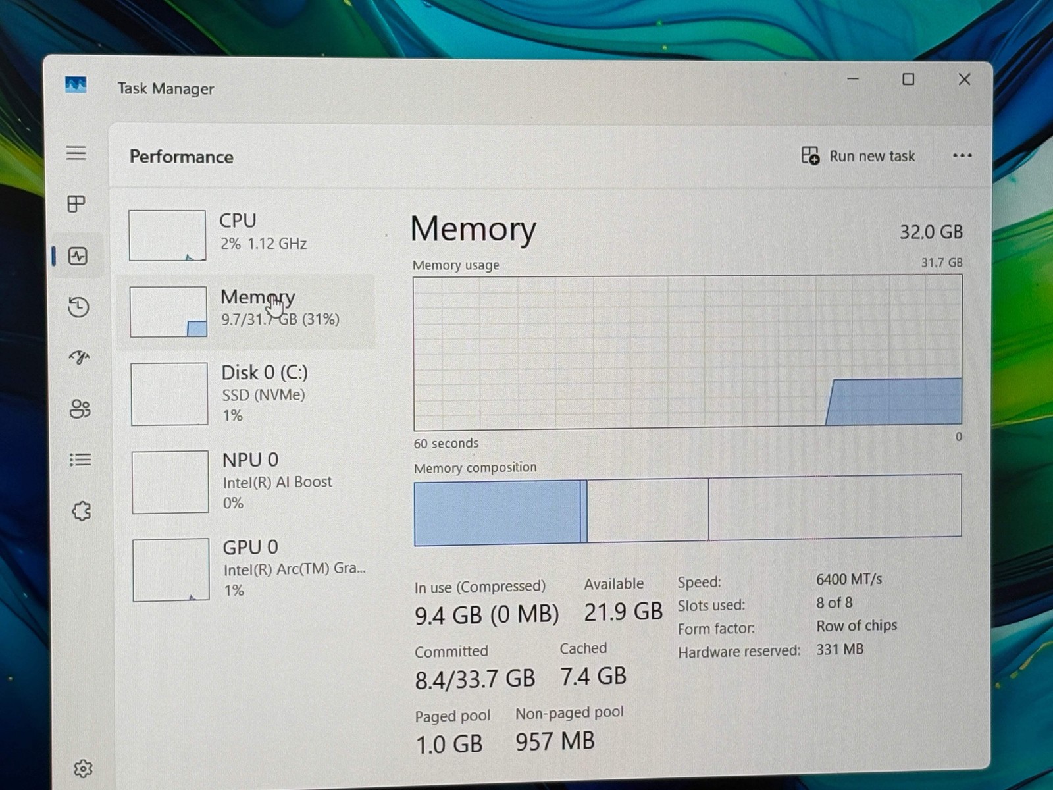Click the Available 21.9 GB value
This screenshot has height=790, width=1053.
coord(623,612)
